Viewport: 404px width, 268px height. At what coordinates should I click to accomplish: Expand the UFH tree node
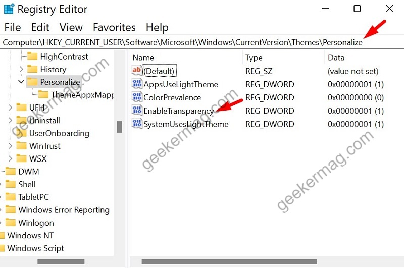click(10, 108)
